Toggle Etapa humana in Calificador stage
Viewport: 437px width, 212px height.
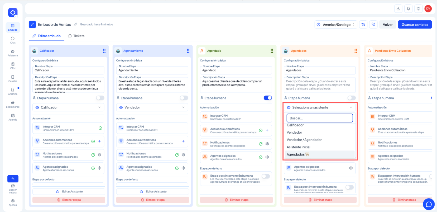click(x=100, y=98)
